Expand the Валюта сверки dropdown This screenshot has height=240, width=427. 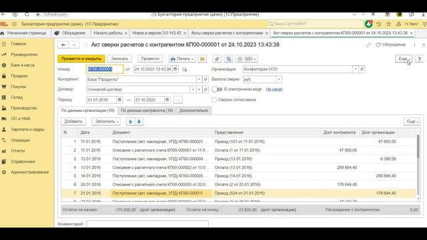coord(279,79)
